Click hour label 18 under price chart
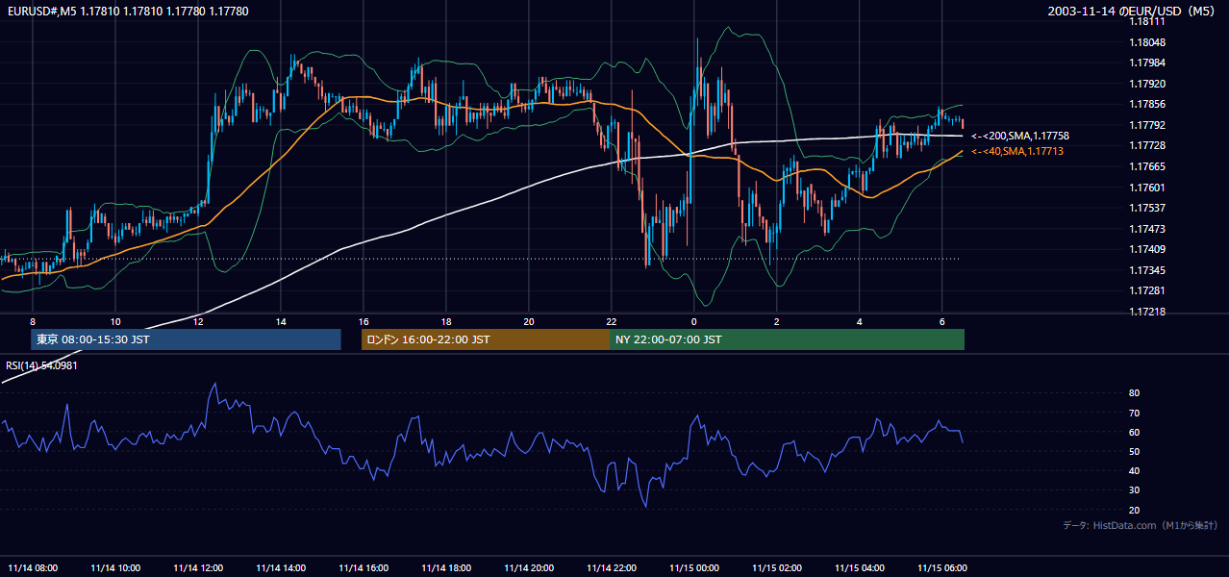Screen dimensions: 1229x577 click(446, 321)
